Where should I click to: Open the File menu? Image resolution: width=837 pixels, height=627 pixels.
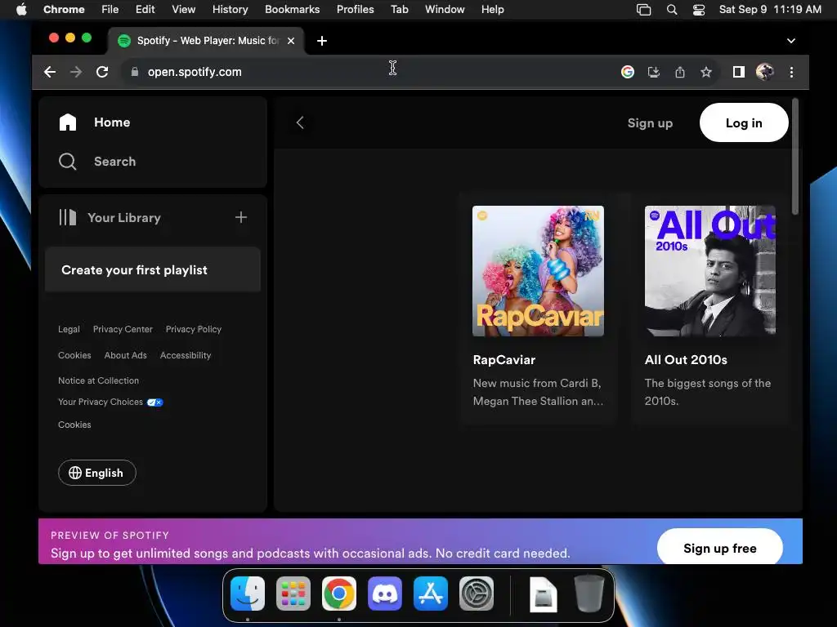click(110, 10)
